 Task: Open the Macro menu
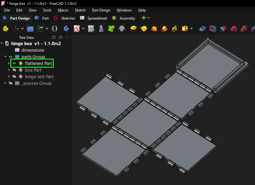coord(63,10)
